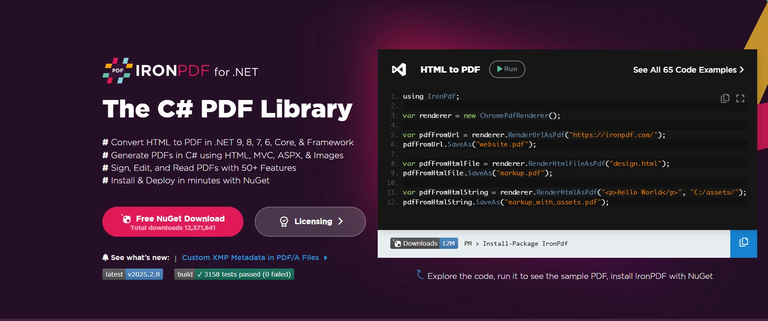The height and width of the screenshot is (321, 768).
Task: Select the HTML to PDF example title
Action: pyautogui.click(x=450, y=69)
